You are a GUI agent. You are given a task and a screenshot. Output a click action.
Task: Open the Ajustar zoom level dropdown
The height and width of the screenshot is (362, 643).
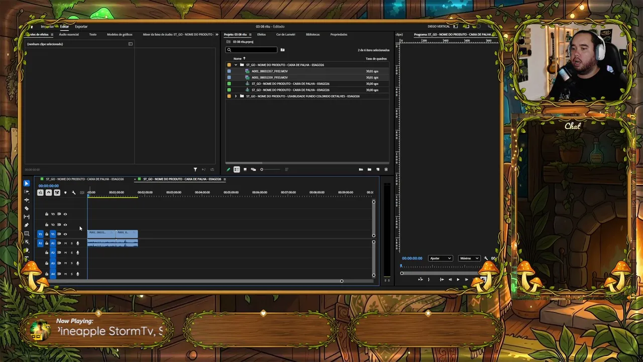click(440, 258)
